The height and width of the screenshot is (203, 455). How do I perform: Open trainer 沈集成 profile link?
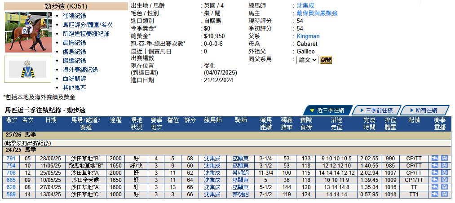[x=305, y=5]
